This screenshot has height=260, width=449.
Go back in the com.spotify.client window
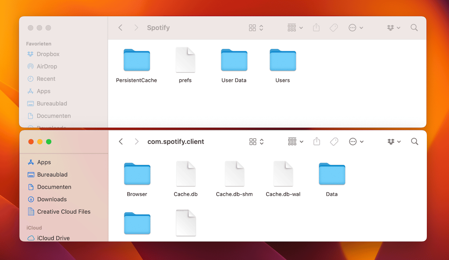point(121,142)
